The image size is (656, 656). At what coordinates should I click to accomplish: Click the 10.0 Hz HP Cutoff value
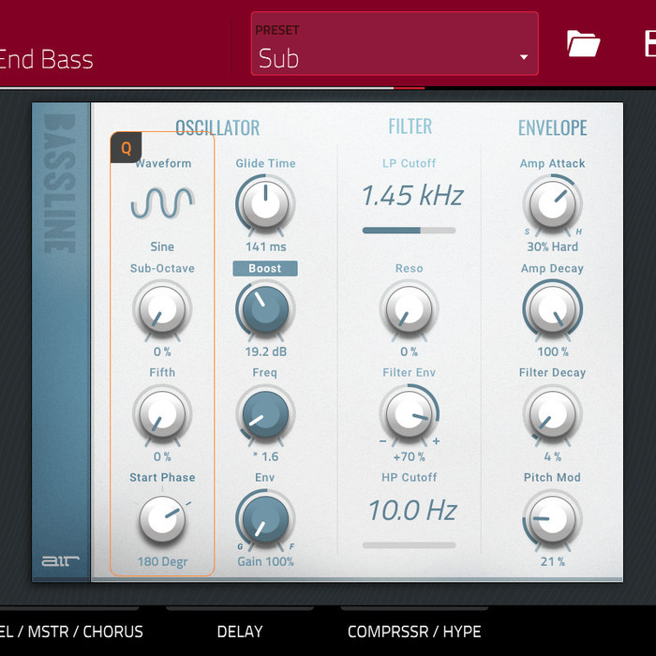tap(412, 511)
